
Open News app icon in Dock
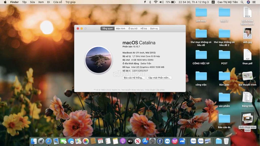point(138,141)
